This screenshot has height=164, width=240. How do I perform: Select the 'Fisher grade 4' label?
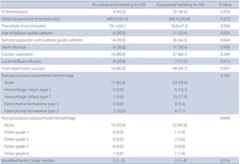(x=16, y=154)
